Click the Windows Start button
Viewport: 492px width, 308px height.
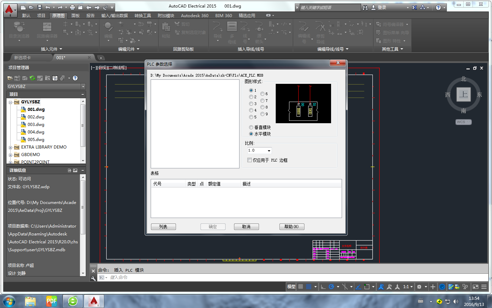(x=9, y=301)
